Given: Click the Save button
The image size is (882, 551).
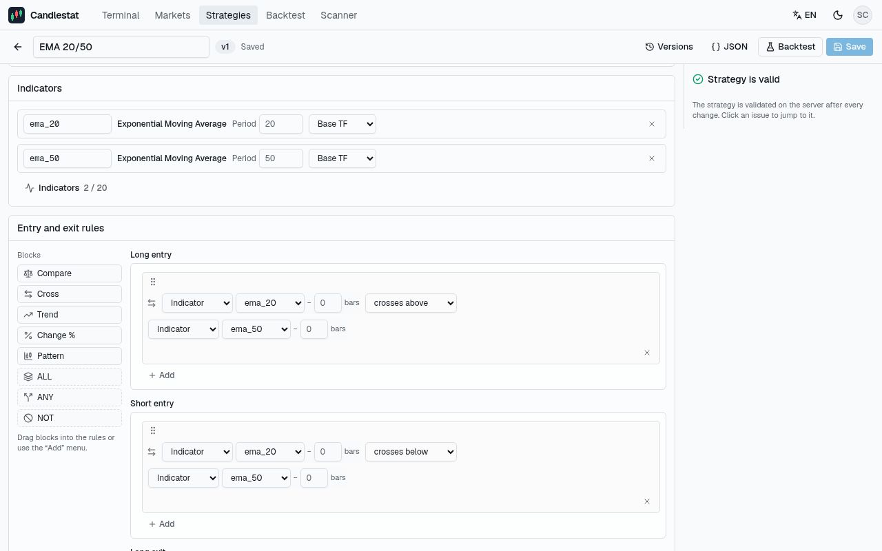Looking at the screenshot, I should tap(850, 47).
